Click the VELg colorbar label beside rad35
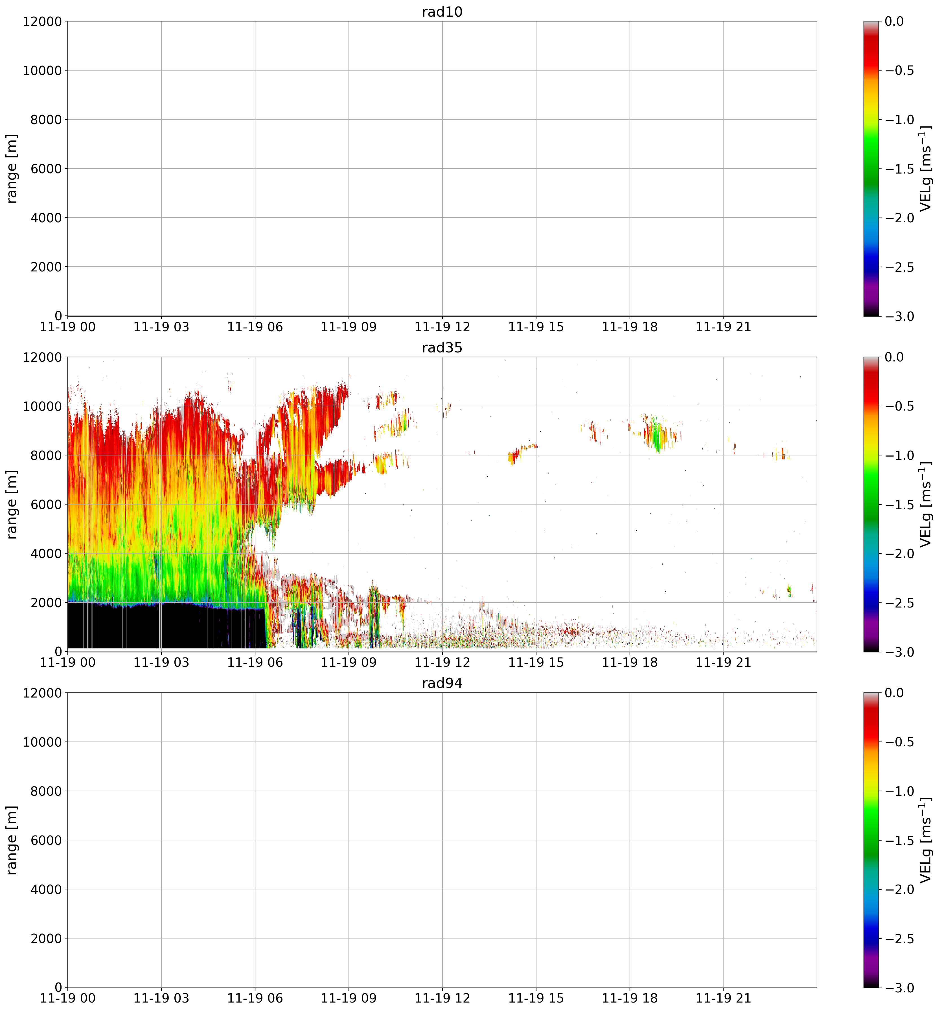The width and height of the screenshot is (940, 1011). (x=927, y=505)
